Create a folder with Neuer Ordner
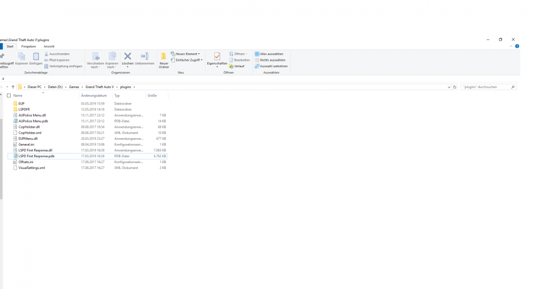This screenshot has height=289, width=533. coord(164,60)
